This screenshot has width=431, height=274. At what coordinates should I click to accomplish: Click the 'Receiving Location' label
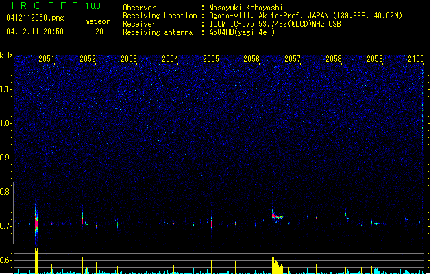(160, 16)
